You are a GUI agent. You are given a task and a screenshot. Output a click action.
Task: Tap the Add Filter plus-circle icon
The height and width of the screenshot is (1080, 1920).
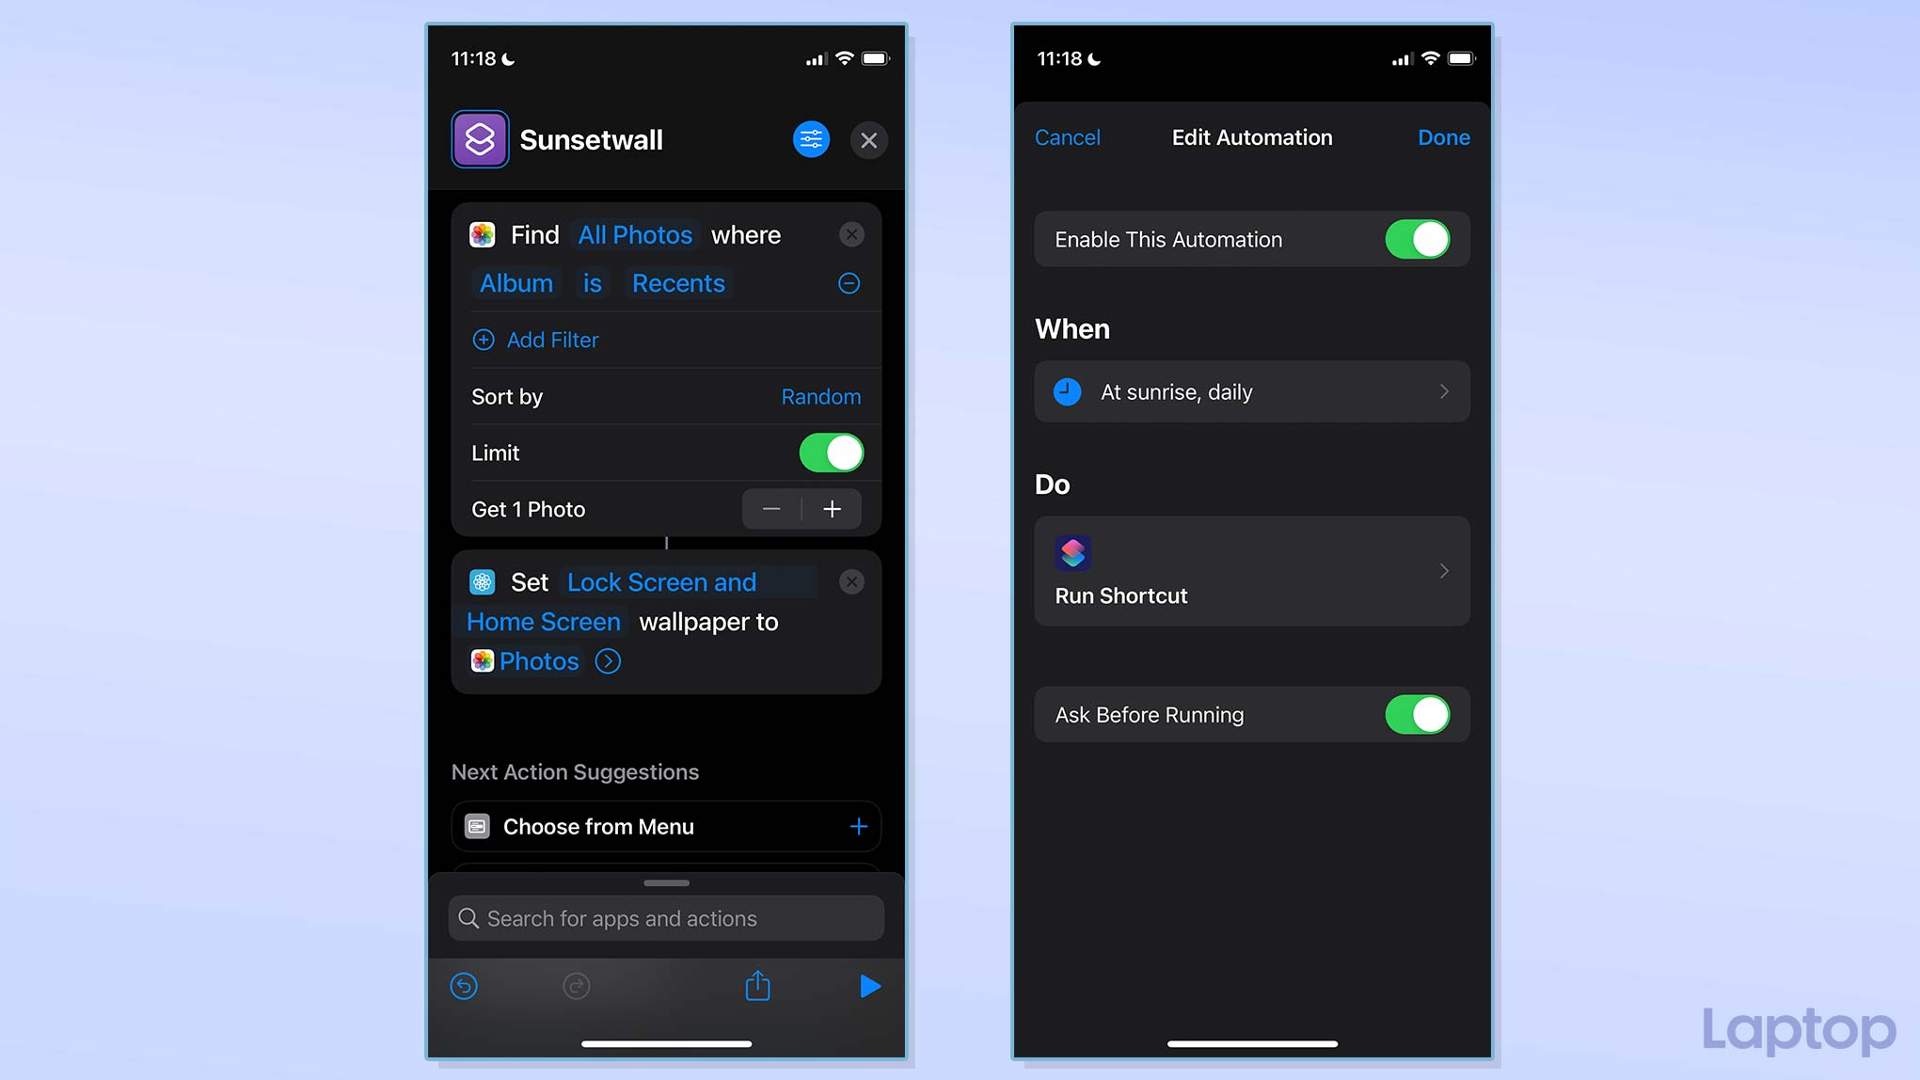[483, 341]
